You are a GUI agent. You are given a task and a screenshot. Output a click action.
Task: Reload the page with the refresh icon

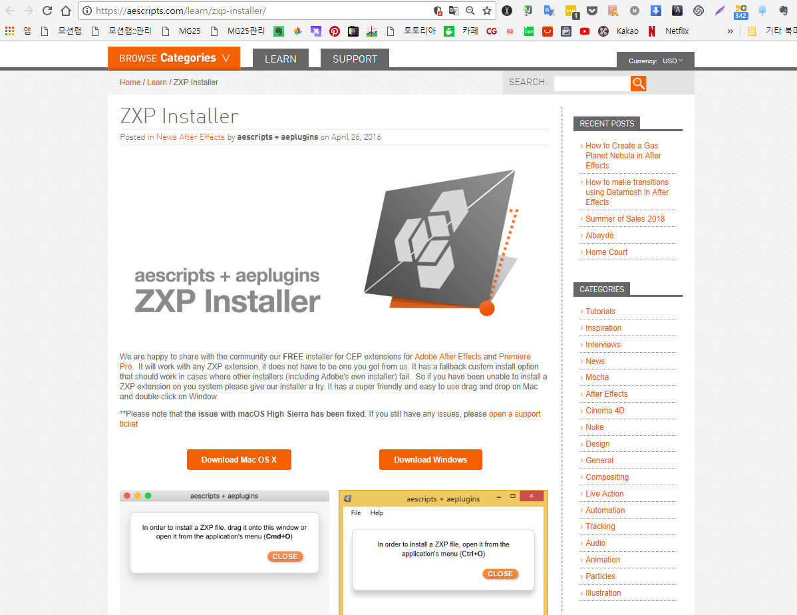47,11
